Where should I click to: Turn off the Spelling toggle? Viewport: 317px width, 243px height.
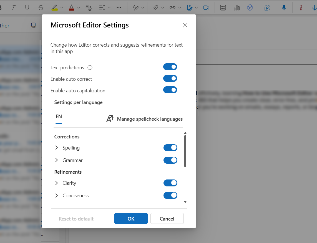170,148
